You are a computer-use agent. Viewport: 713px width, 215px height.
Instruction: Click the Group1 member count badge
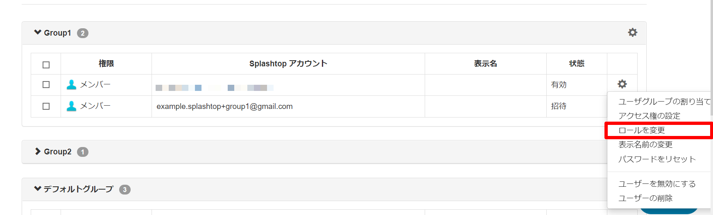point(83,33)
